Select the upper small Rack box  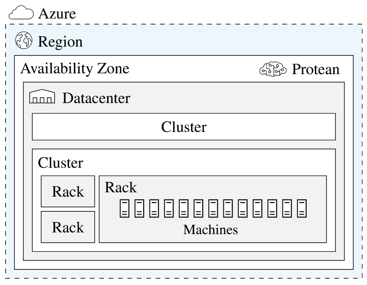click(68, 191)
